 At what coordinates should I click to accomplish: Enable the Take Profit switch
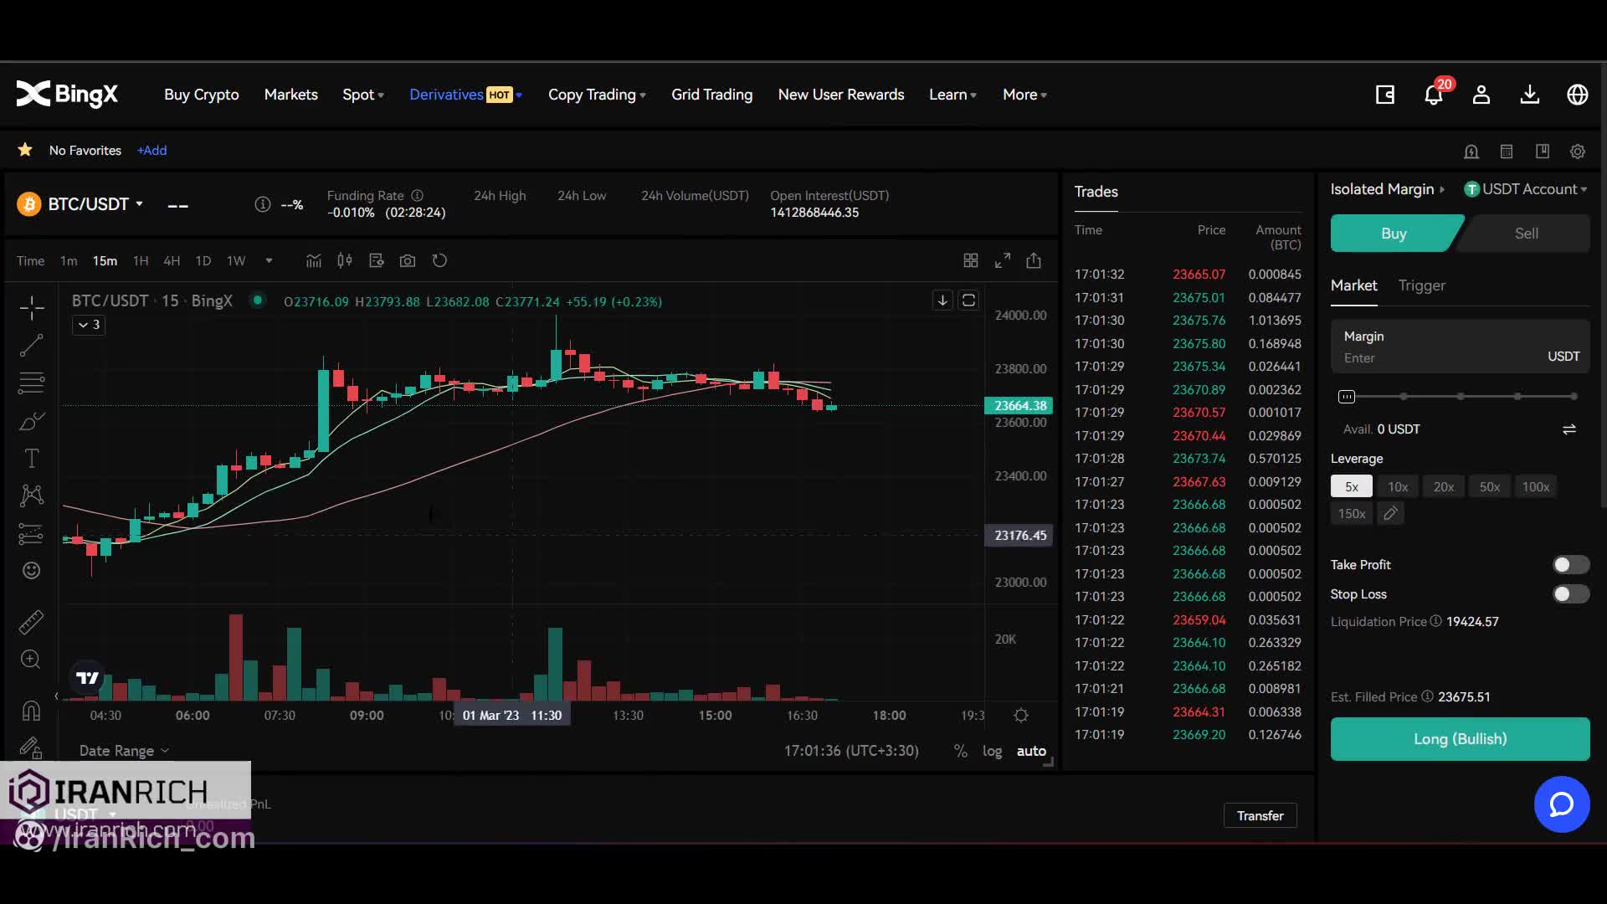(x=1570, y=565)
